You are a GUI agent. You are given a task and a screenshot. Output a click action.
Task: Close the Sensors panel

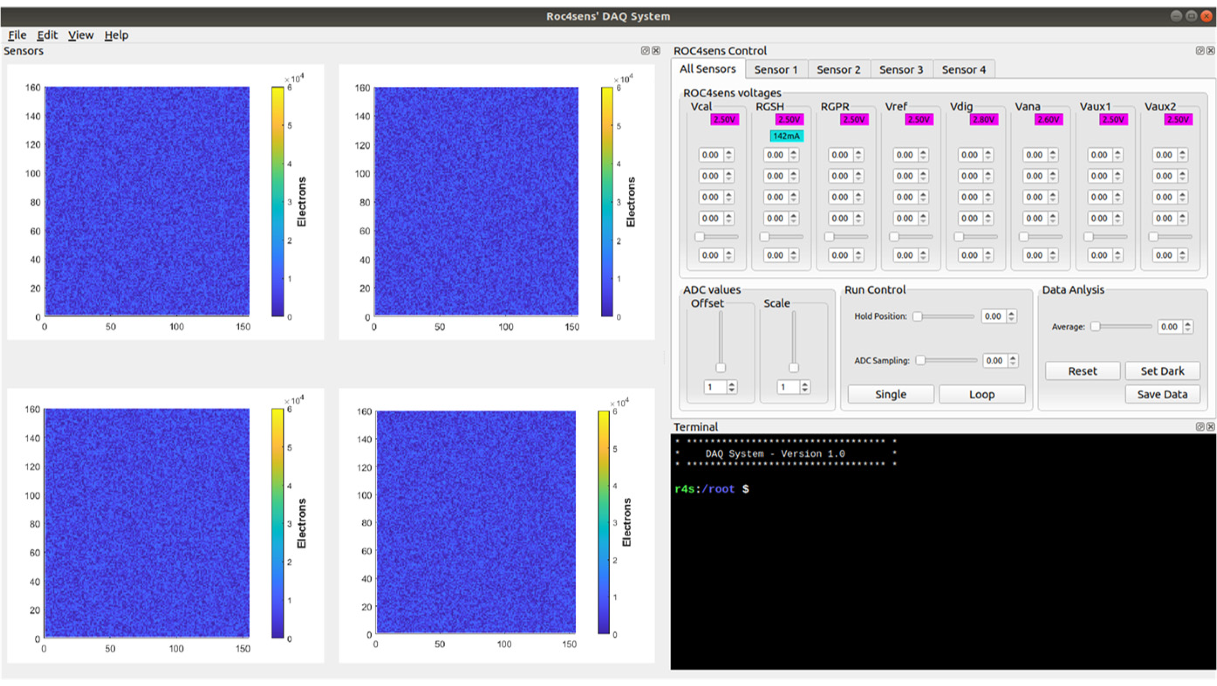click(x=656, y=51)
